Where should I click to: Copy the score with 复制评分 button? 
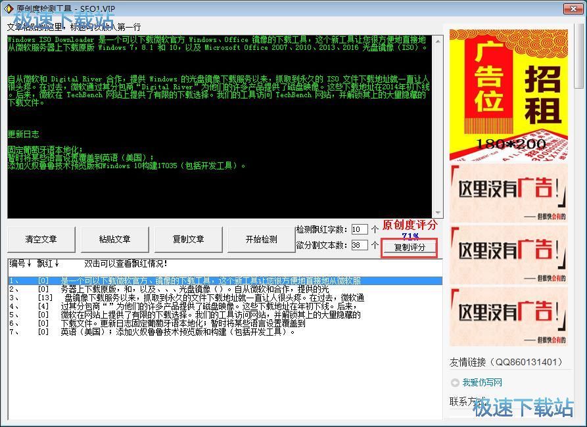410,248
